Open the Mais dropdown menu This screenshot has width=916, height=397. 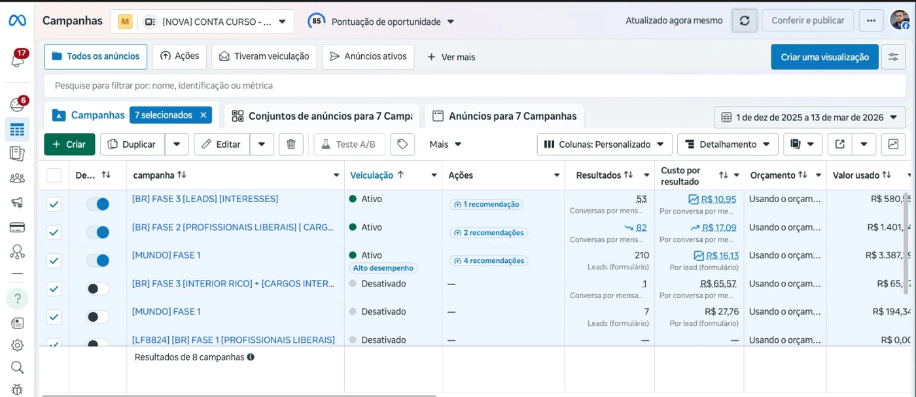point(446,144)
